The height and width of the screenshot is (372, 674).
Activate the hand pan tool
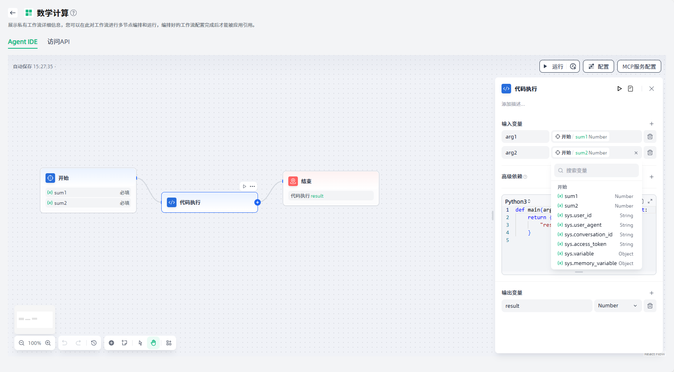tap(153, 343)
